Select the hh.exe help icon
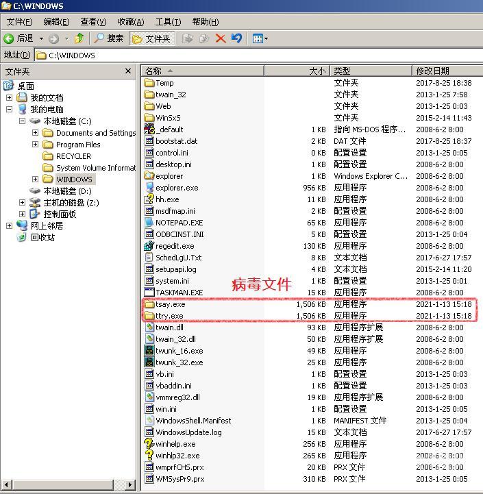Image resolution: width=483 pixels, height=494 pixels. click(x=149, y=199)
